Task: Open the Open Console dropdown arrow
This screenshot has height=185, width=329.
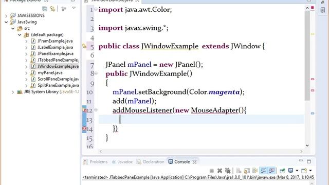Action: pyautogui.click(x=310, y=171)
